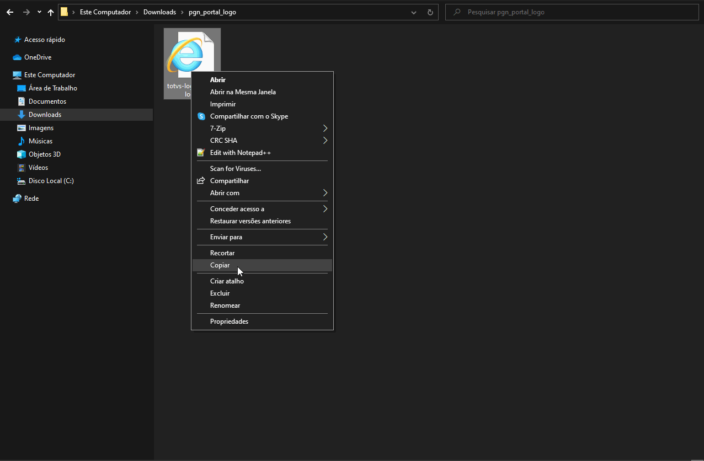Choose Scan for Viruses...
704x461 pixels.
(x=236, y=169)
